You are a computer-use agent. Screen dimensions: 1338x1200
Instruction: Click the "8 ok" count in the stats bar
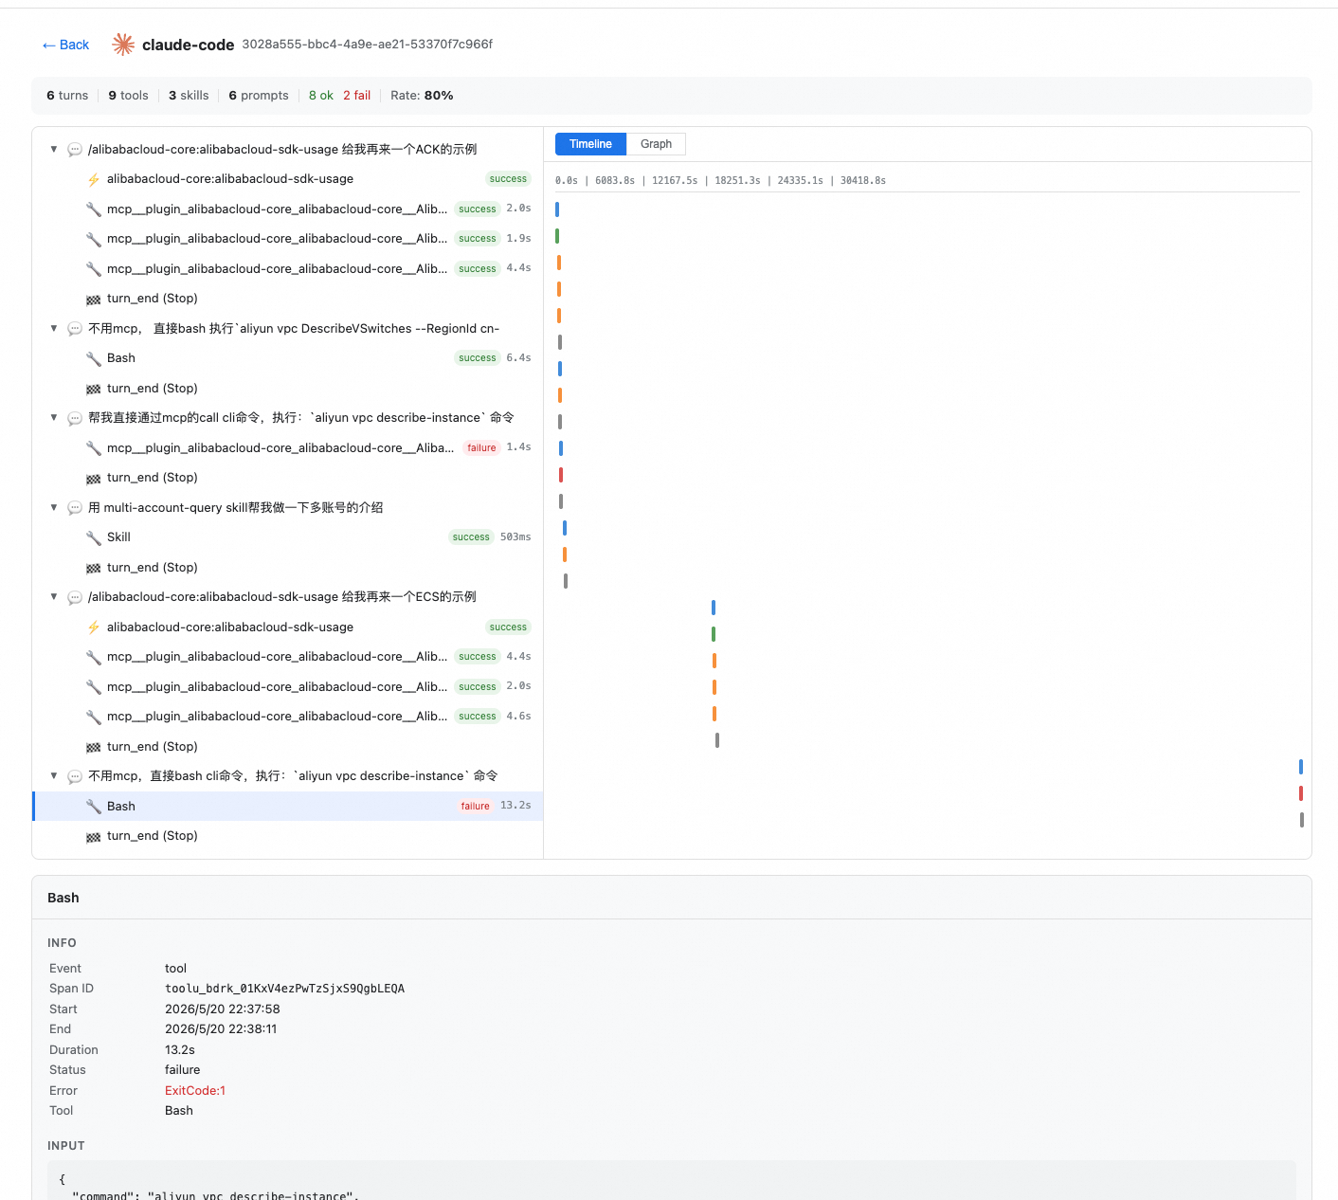point(321,96)
